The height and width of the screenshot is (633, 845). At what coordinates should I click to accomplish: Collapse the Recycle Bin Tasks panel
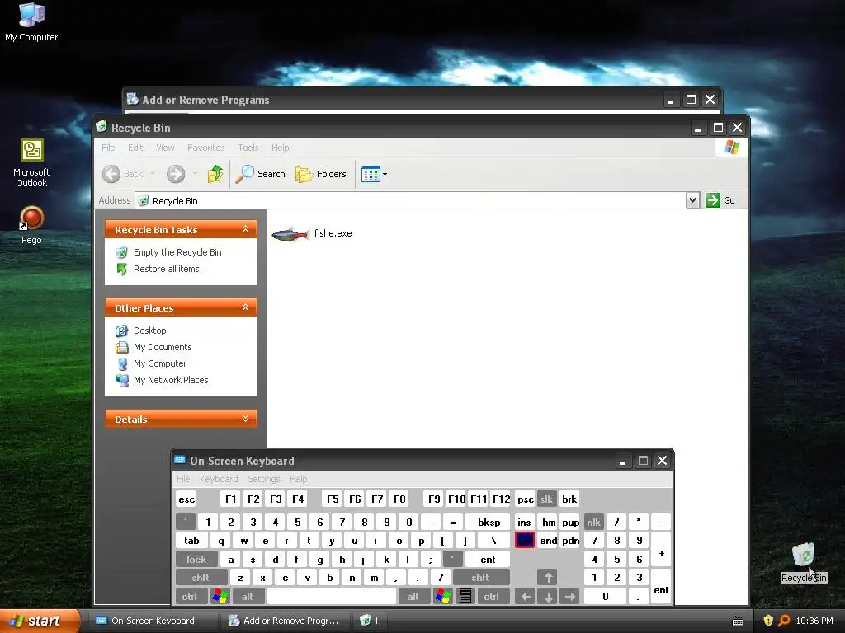click(245, 229)
